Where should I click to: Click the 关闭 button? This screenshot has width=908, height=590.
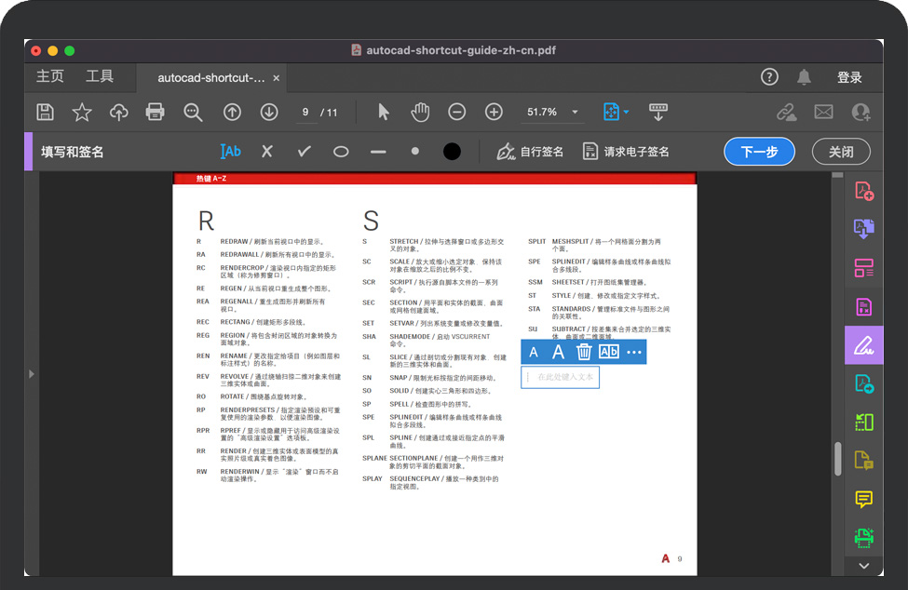pyautogui.click(x=841, y=152)
